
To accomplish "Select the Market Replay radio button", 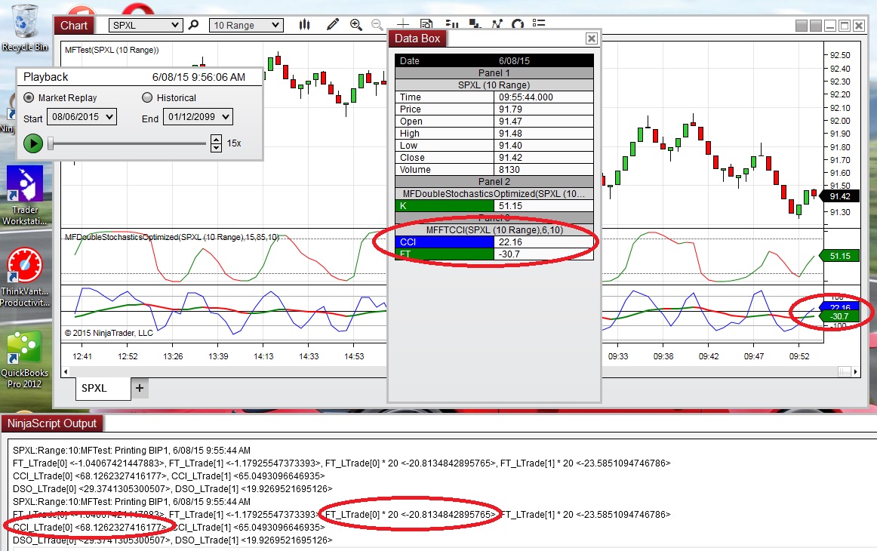I will click(29, 97).
